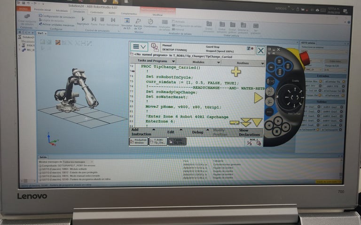
Task: Open the FlexPendant ABB main menu button
Action: (139, 47)
